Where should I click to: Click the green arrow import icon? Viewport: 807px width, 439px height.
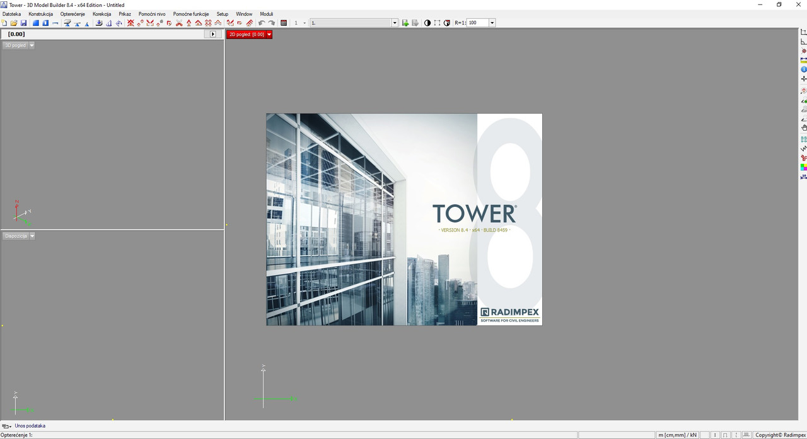click(405, 23)
